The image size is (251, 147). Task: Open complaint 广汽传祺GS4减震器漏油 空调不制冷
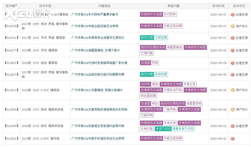click(x=95, y=50)
